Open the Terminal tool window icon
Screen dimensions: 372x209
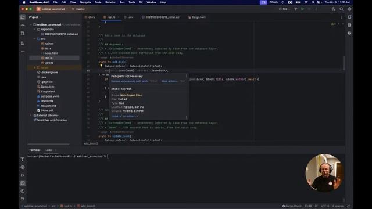(x=23, y=183)
